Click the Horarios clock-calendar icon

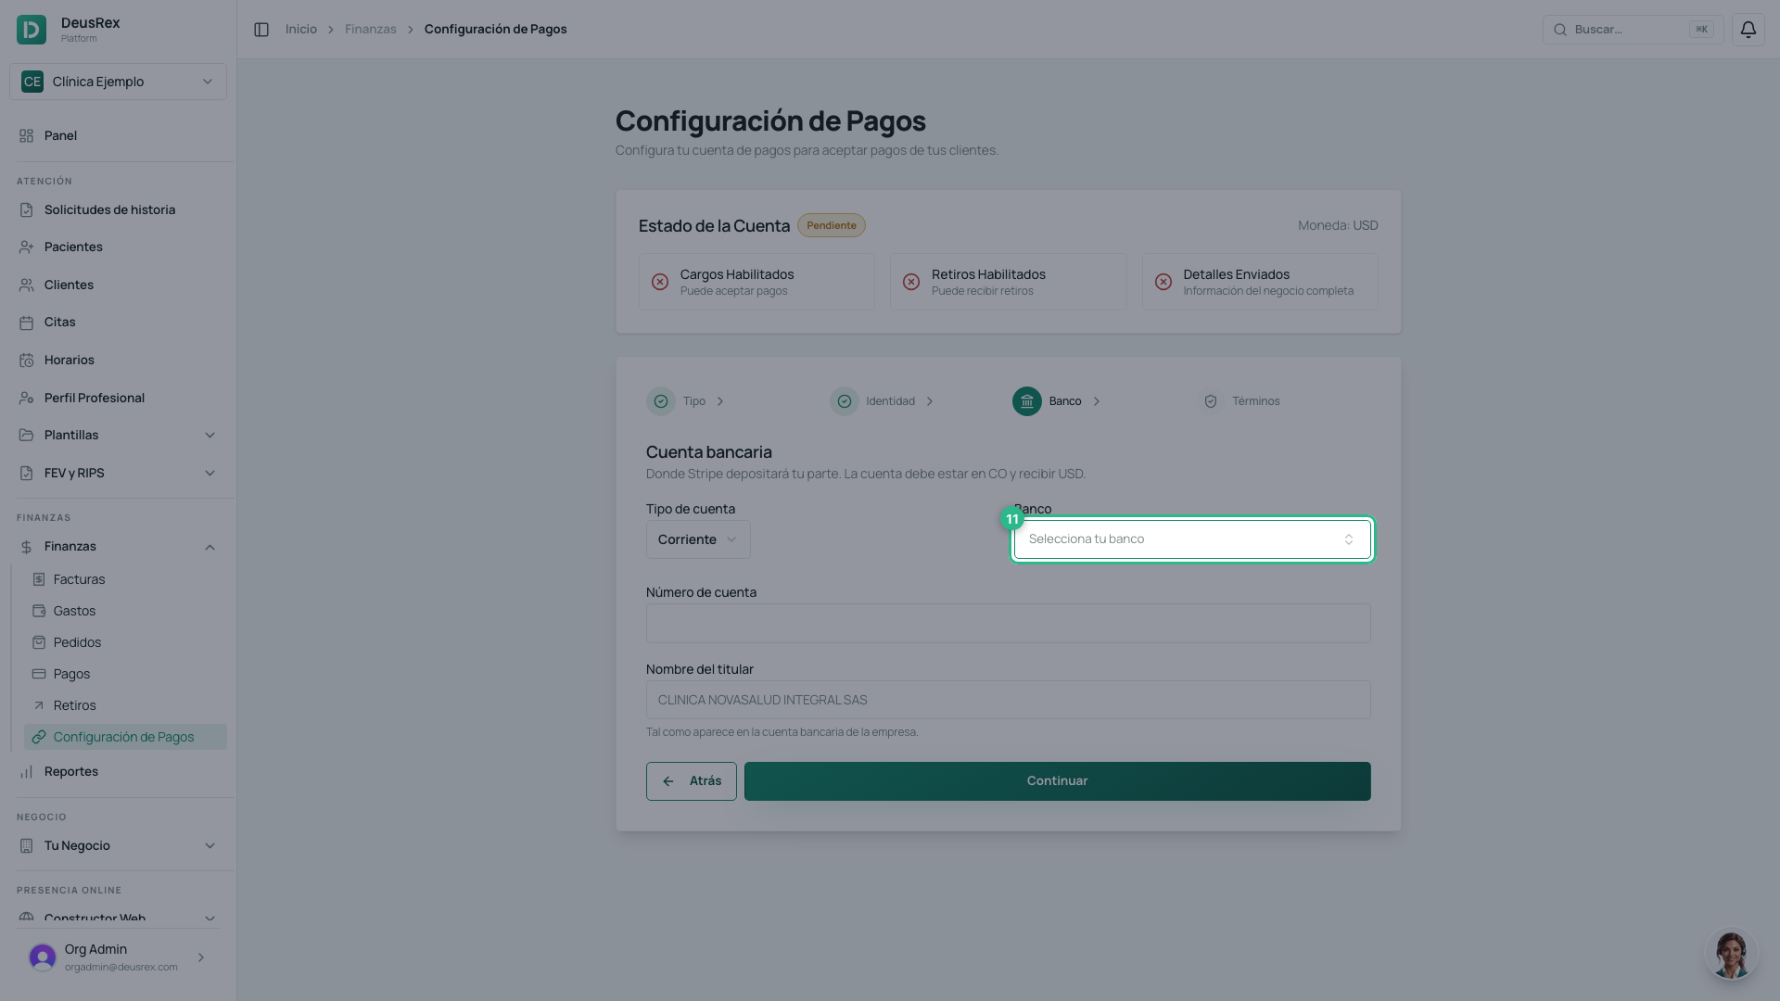[27, 361]
